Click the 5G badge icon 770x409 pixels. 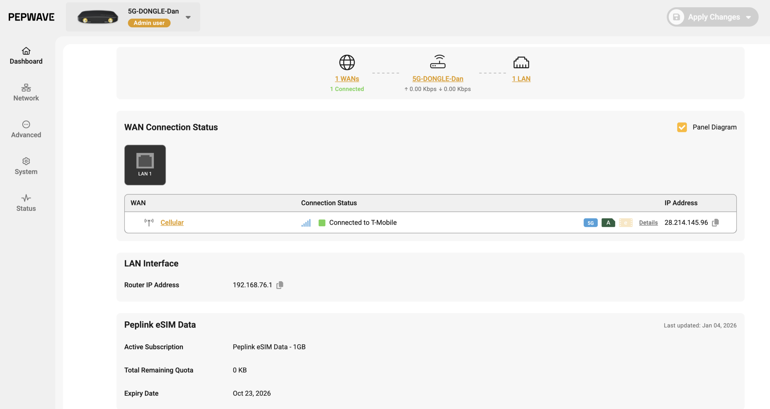point(590,223)
